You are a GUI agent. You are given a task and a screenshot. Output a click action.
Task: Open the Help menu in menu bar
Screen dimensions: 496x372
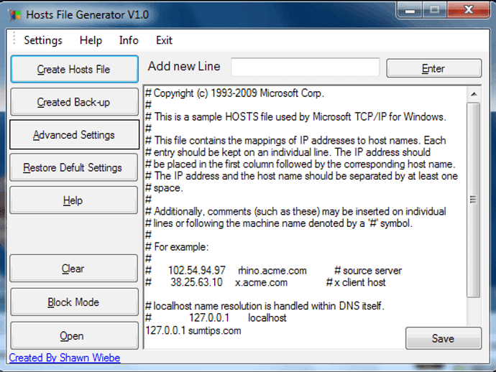click(91, 40)
